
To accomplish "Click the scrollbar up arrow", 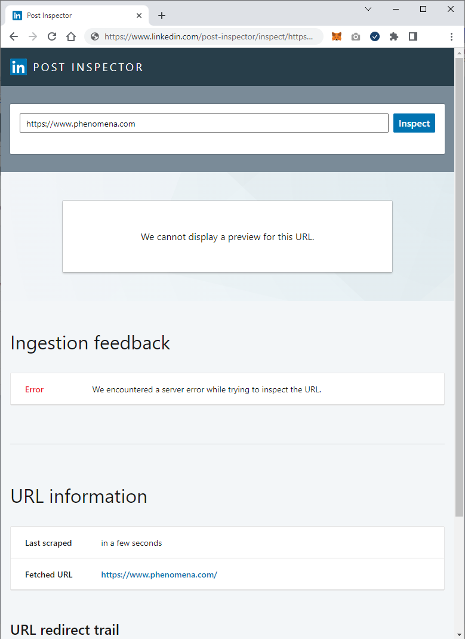I will [459, 53].
